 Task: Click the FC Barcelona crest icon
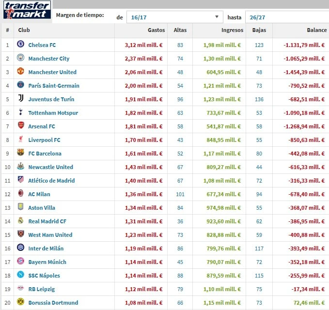20,153
